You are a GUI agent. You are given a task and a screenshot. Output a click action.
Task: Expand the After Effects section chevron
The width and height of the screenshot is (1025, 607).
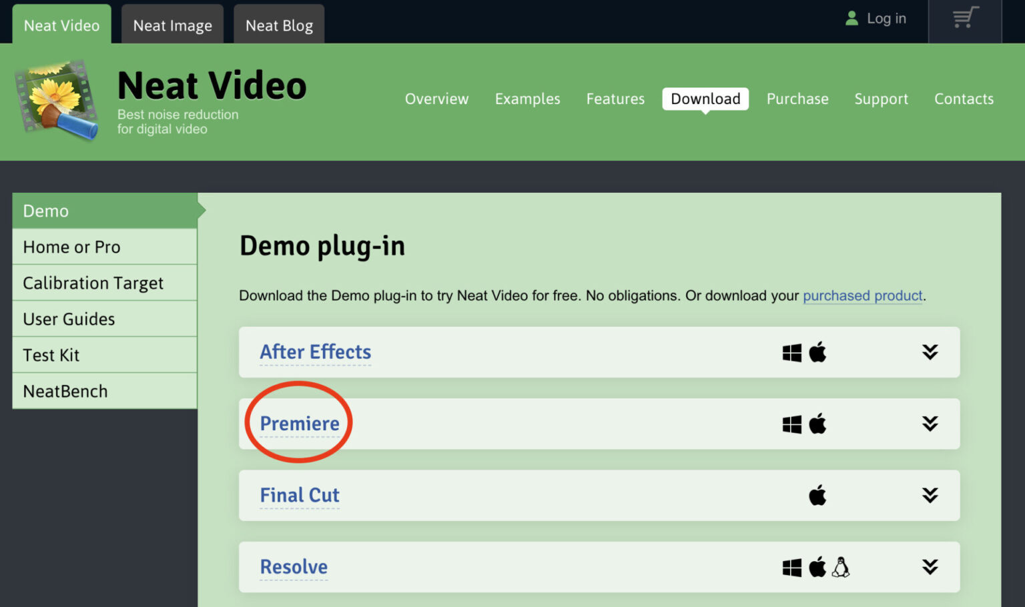tap(930, 352)
